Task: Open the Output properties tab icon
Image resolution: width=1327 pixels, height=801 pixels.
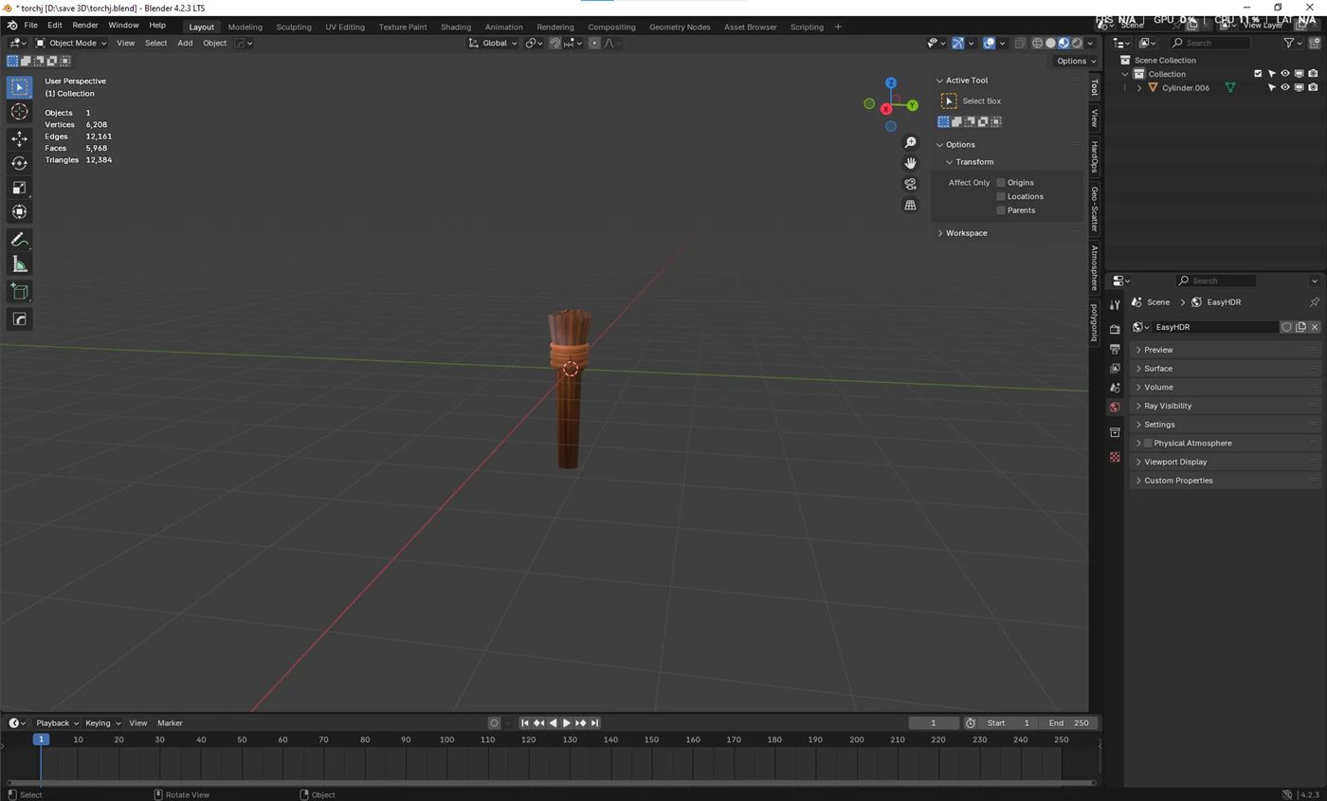Action: point(1115,349)
